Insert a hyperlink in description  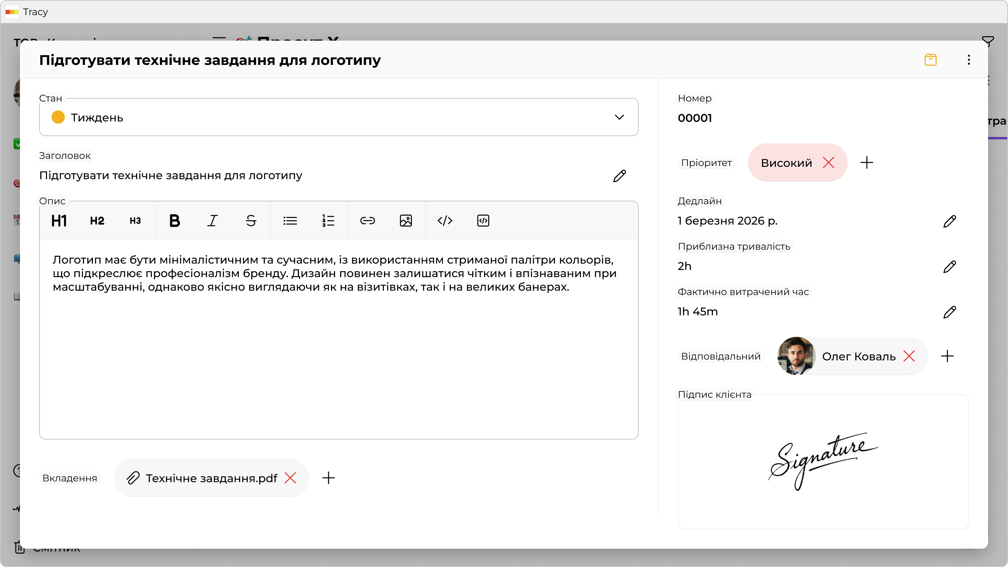(367, 221)
